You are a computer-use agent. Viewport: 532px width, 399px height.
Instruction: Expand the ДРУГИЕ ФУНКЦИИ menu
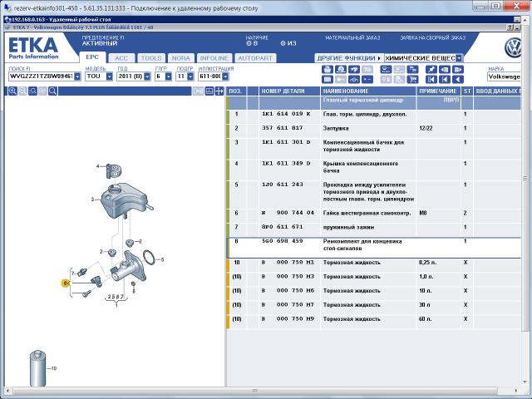[349, 58]
